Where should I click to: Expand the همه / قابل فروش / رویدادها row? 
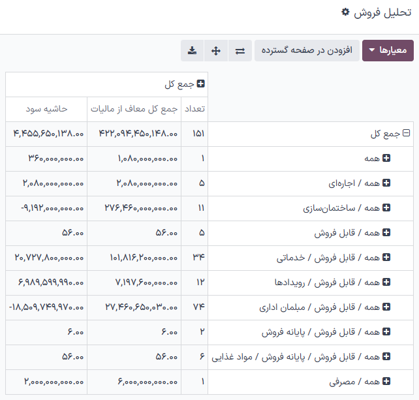pos(386,283)
